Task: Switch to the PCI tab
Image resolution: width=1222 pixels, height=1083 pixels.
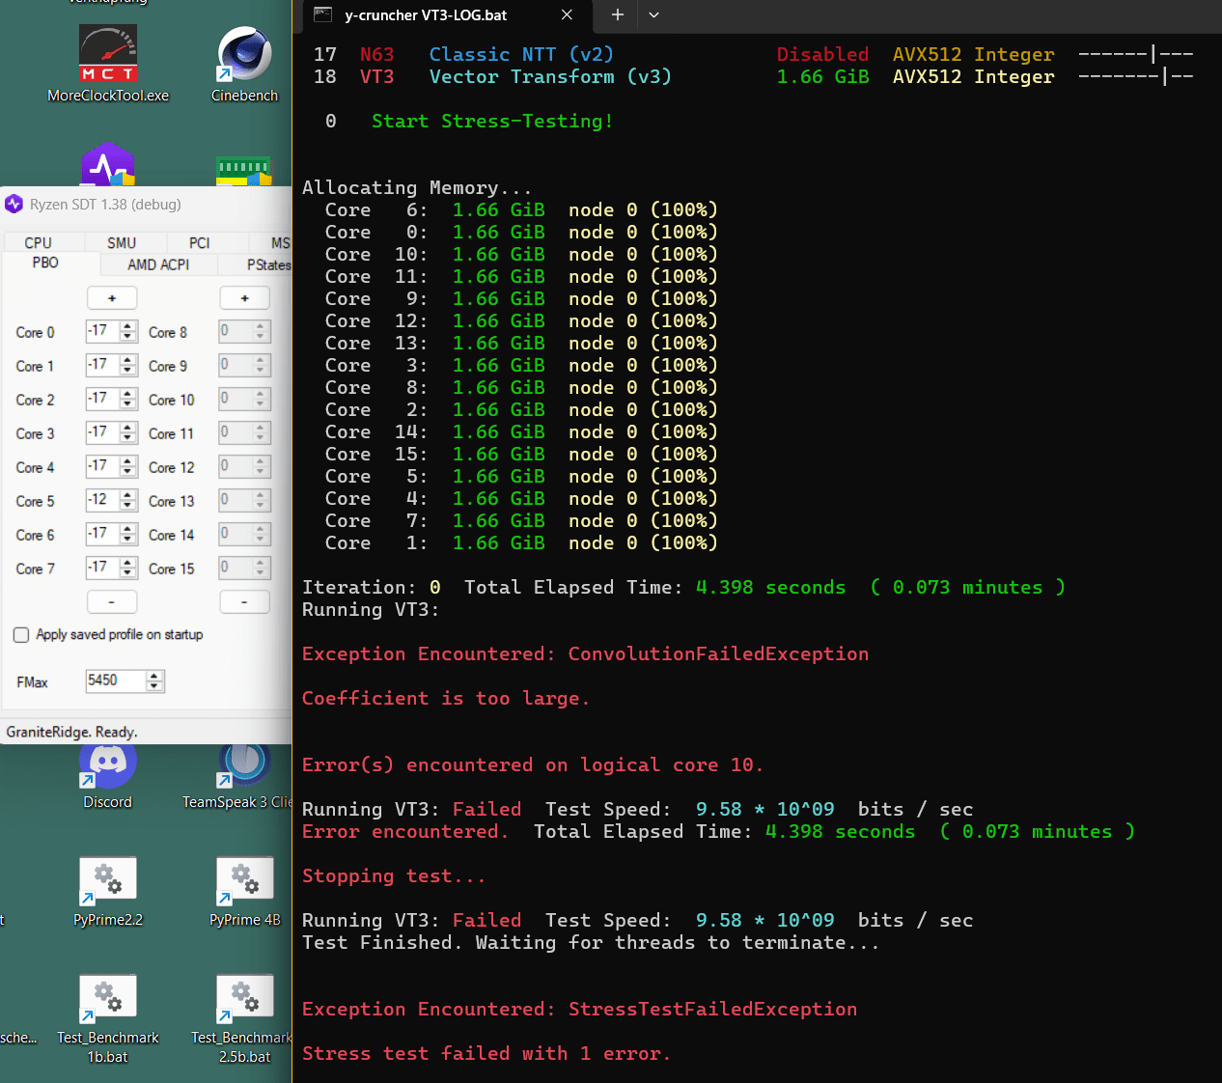Action: [200, 243]
